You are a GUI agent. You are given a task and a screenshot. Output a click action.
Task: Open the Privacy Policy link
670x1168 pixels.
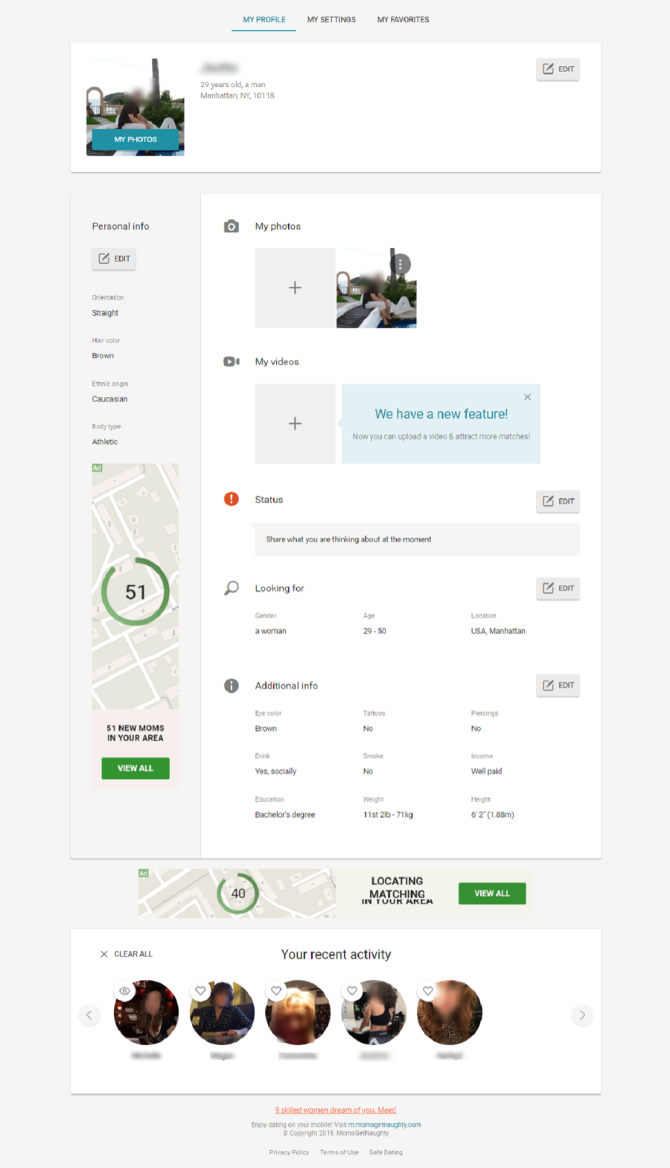(289, 1152)
